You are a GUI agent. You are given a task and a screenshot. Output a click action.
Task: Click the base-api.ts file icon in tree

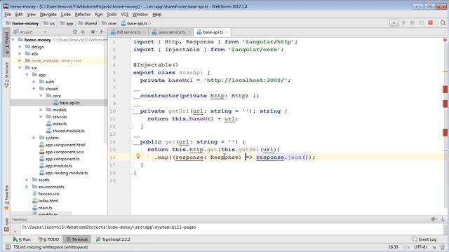[x=56, y=103]
